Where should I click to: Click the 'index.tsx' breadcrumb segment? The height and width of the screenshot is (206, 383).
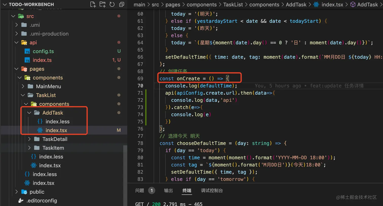[332, 5]
